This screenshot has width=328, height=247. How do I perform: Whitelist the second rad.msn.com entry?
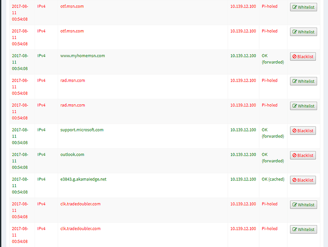coord(303,106)
